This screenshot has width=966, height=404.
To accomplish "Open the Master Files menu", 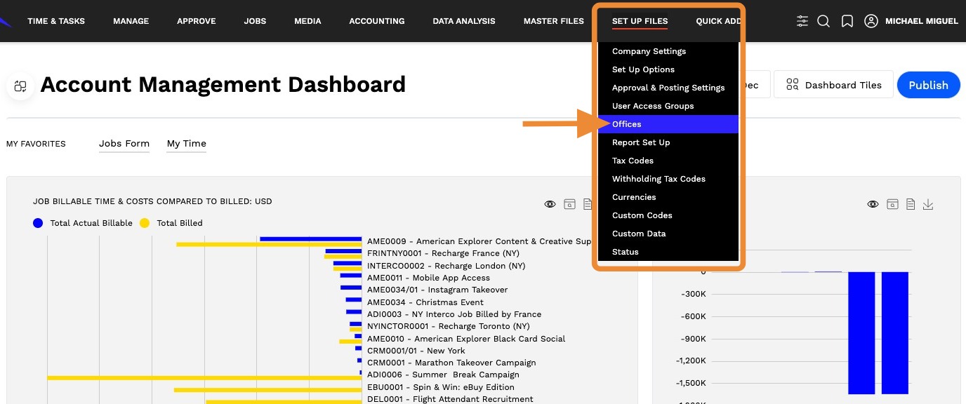I will click(x=554, y=21).
